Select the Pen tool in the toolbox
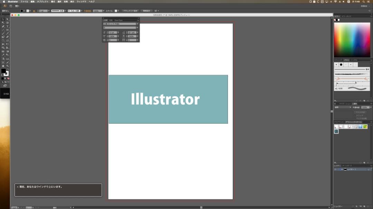The height and width of the screenshot is (209, 373). 3,27
